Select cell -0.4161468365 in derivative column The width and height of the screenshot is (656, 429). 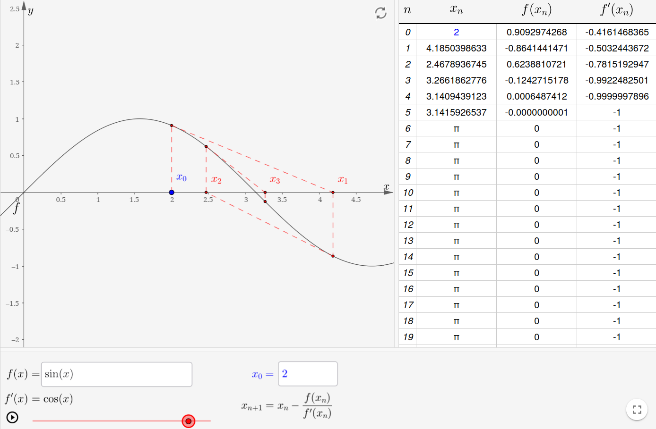[616, 32]
